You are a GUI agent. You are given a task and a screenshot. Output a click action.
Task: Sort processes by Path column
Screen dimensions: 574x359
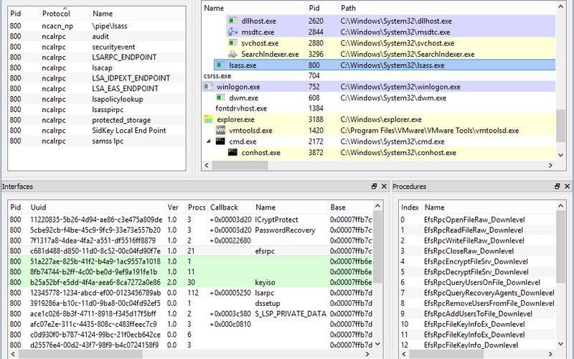coord(446,8)
